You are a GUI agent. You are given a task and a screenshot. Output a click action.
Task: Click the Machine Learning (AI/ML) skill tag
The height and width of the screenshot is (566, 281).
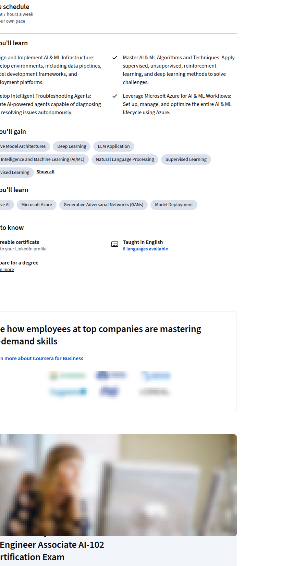coord(44,160)
